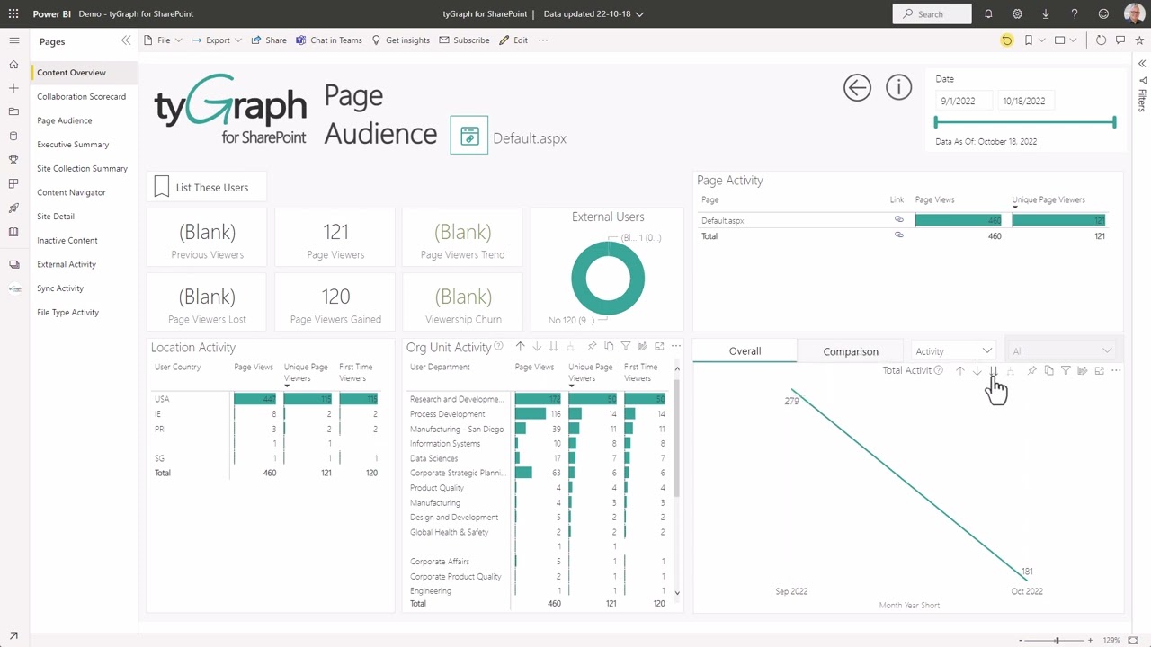Open the Workspaces icon in left rail
Screen dimensions: 1151x647
(x=13, y=265)
